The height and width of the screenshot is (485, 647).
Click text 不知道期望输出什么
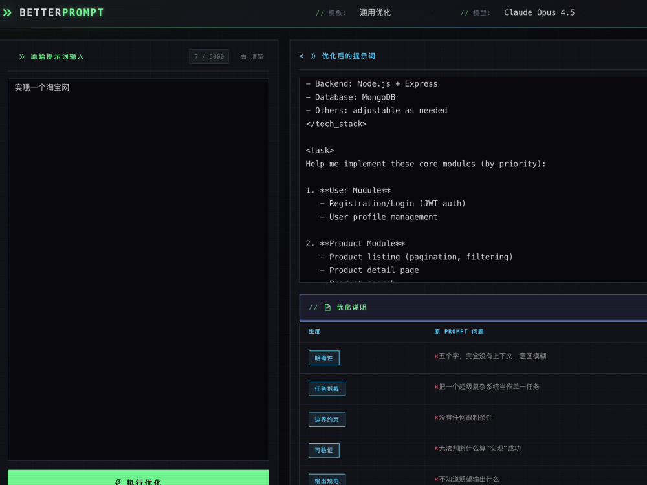click(x=468, y=479)
